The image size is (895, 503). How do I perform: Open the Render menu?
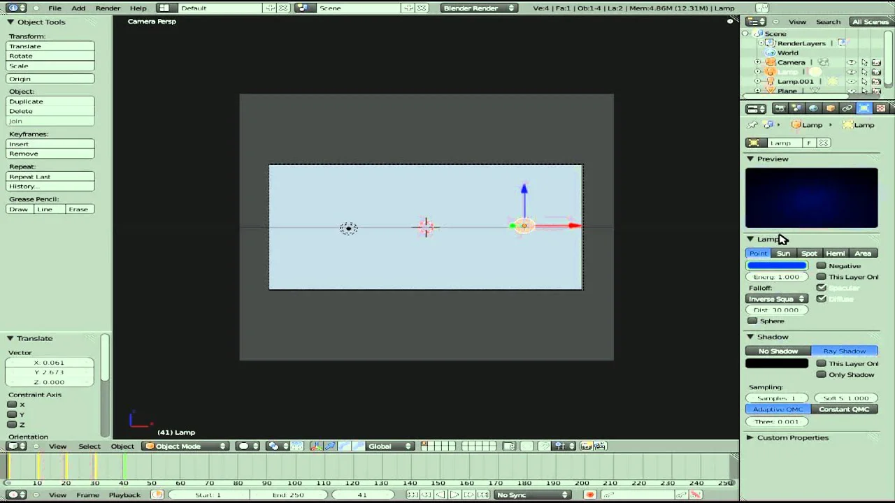[108, 8]
